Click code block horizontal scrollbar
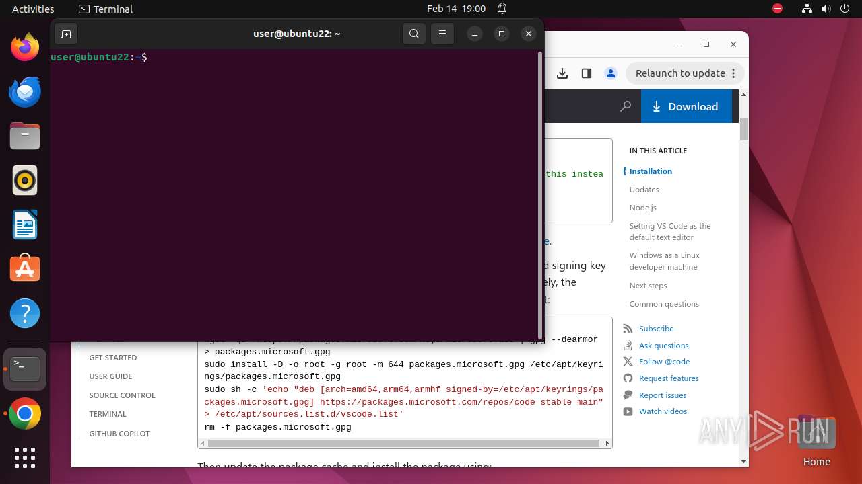Image resolution: width=862 pixels, height=484 pixels. point(403,444)
